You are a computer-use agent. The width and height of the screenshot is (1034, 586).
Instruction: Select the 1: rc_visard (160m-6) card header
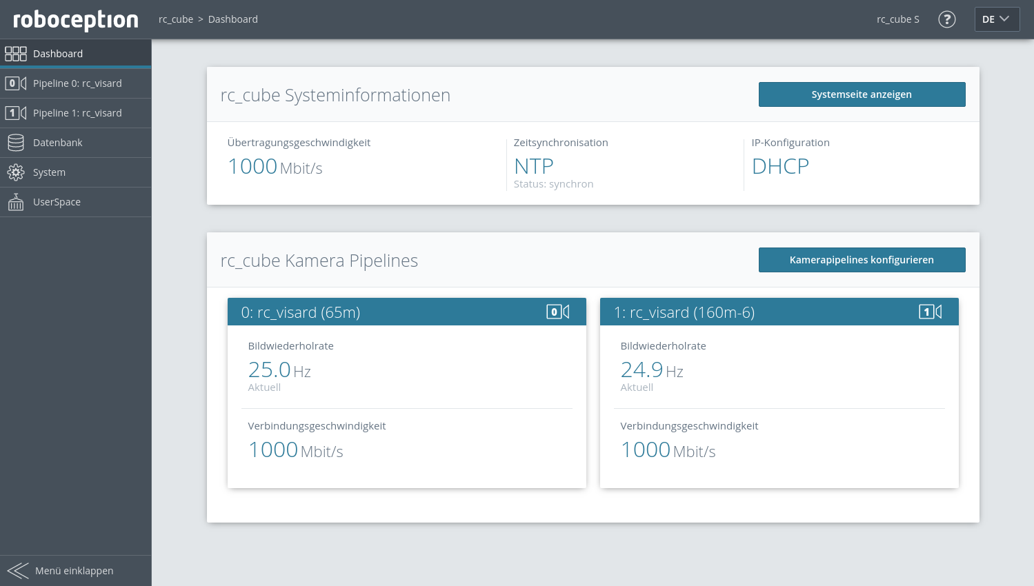pos(684,312)
